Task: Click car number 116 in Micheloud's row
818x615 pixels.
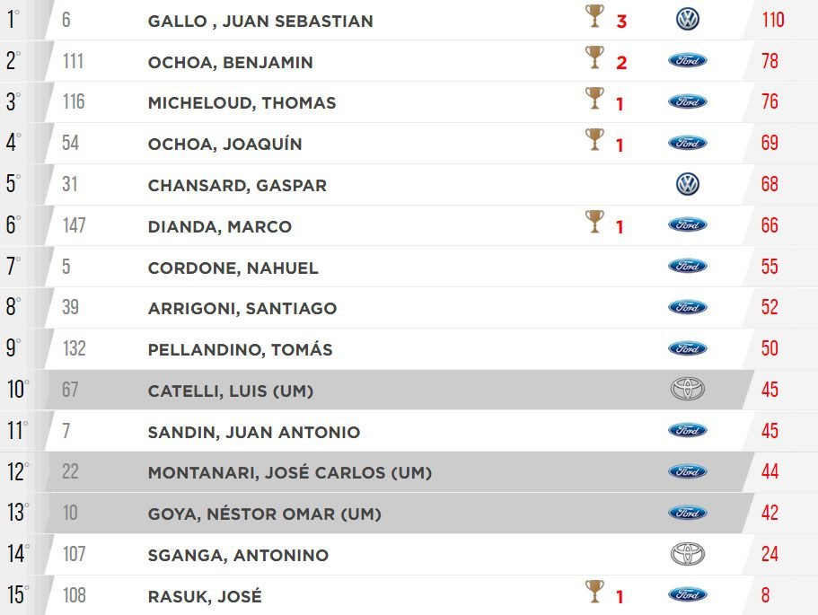Action: pyautogui.click(x=74, y=102)
